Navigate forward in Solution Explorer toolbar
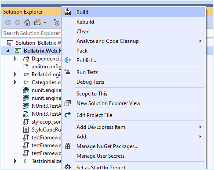Screen dimensions: 214x170 click(18, 22)
